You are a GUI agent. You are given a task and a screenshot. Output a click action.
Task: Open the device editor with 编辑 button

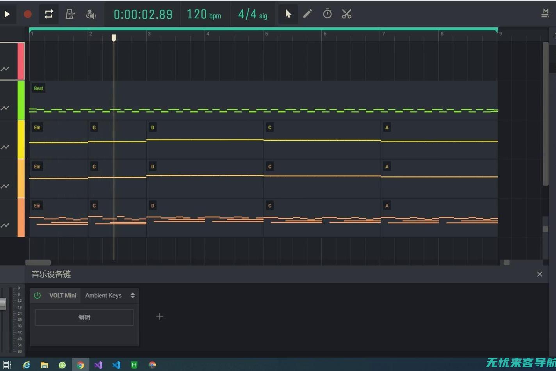click(x=84, y=317)
